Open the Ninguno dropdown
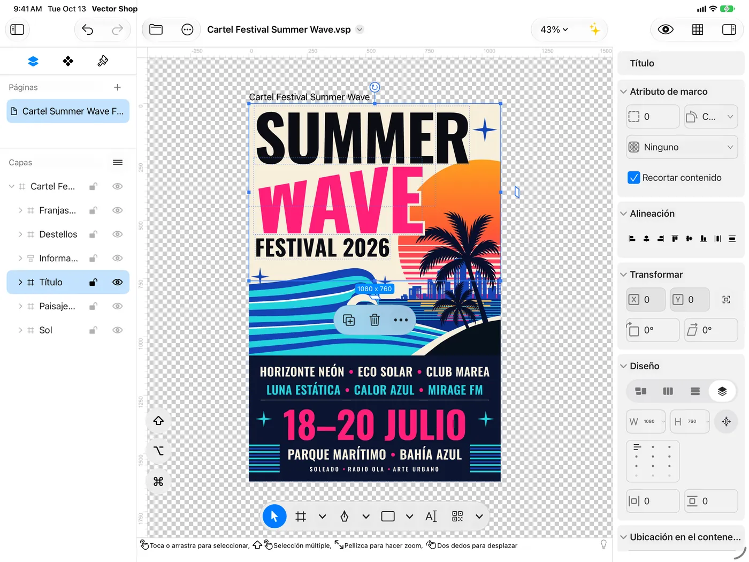The height and width of the screenshot is (562, 749). click(x=682, y=147)
